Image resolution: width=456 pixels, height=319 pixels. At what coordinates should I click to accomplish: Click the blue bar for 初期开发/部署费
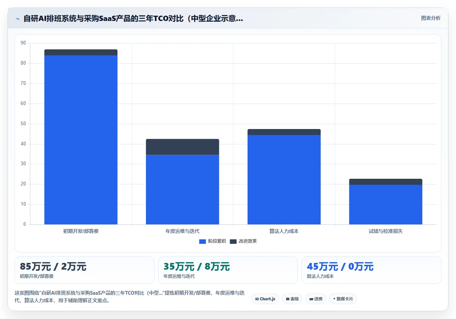[81, 140]
